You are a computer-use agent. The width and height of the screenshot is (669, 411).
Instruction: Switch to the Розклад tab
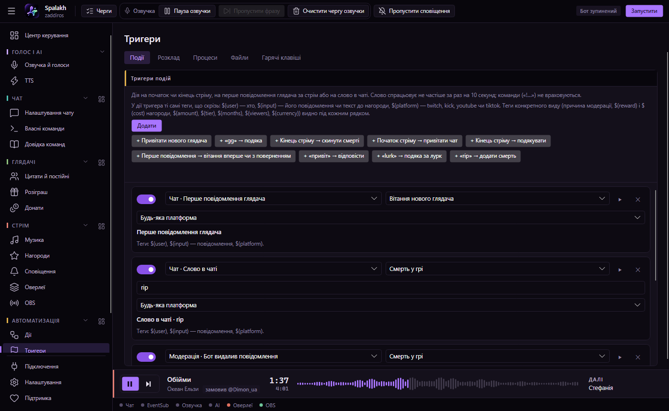coord(169,57)
